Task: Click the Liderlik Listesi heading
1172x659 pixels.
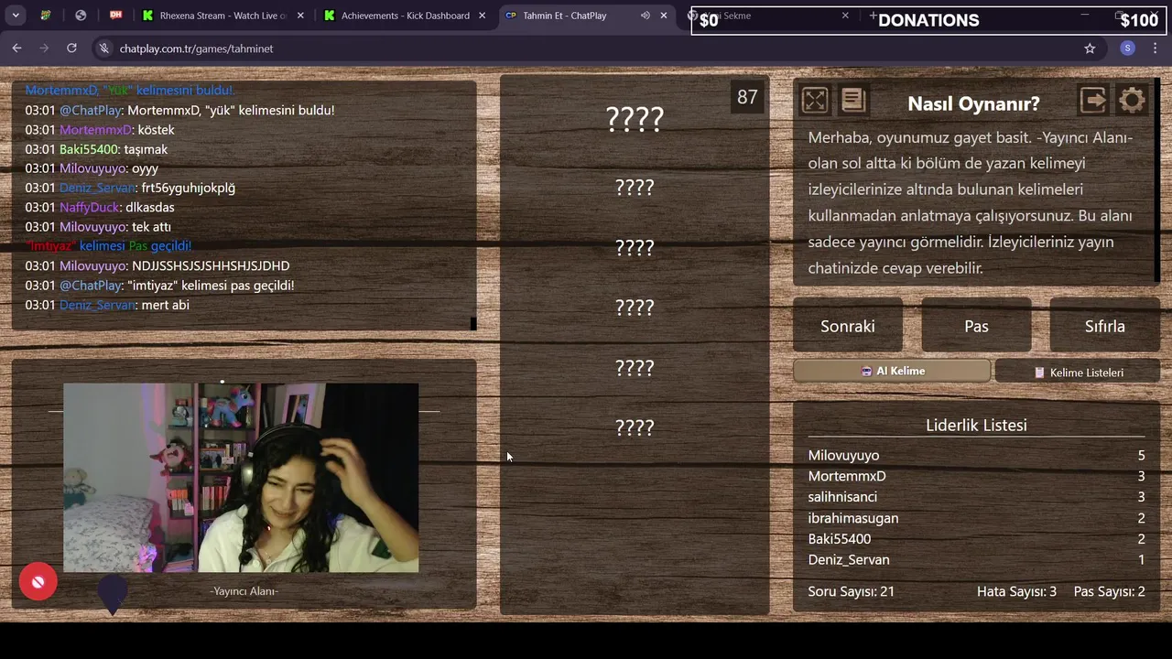Action: click(x=976, y=425)
